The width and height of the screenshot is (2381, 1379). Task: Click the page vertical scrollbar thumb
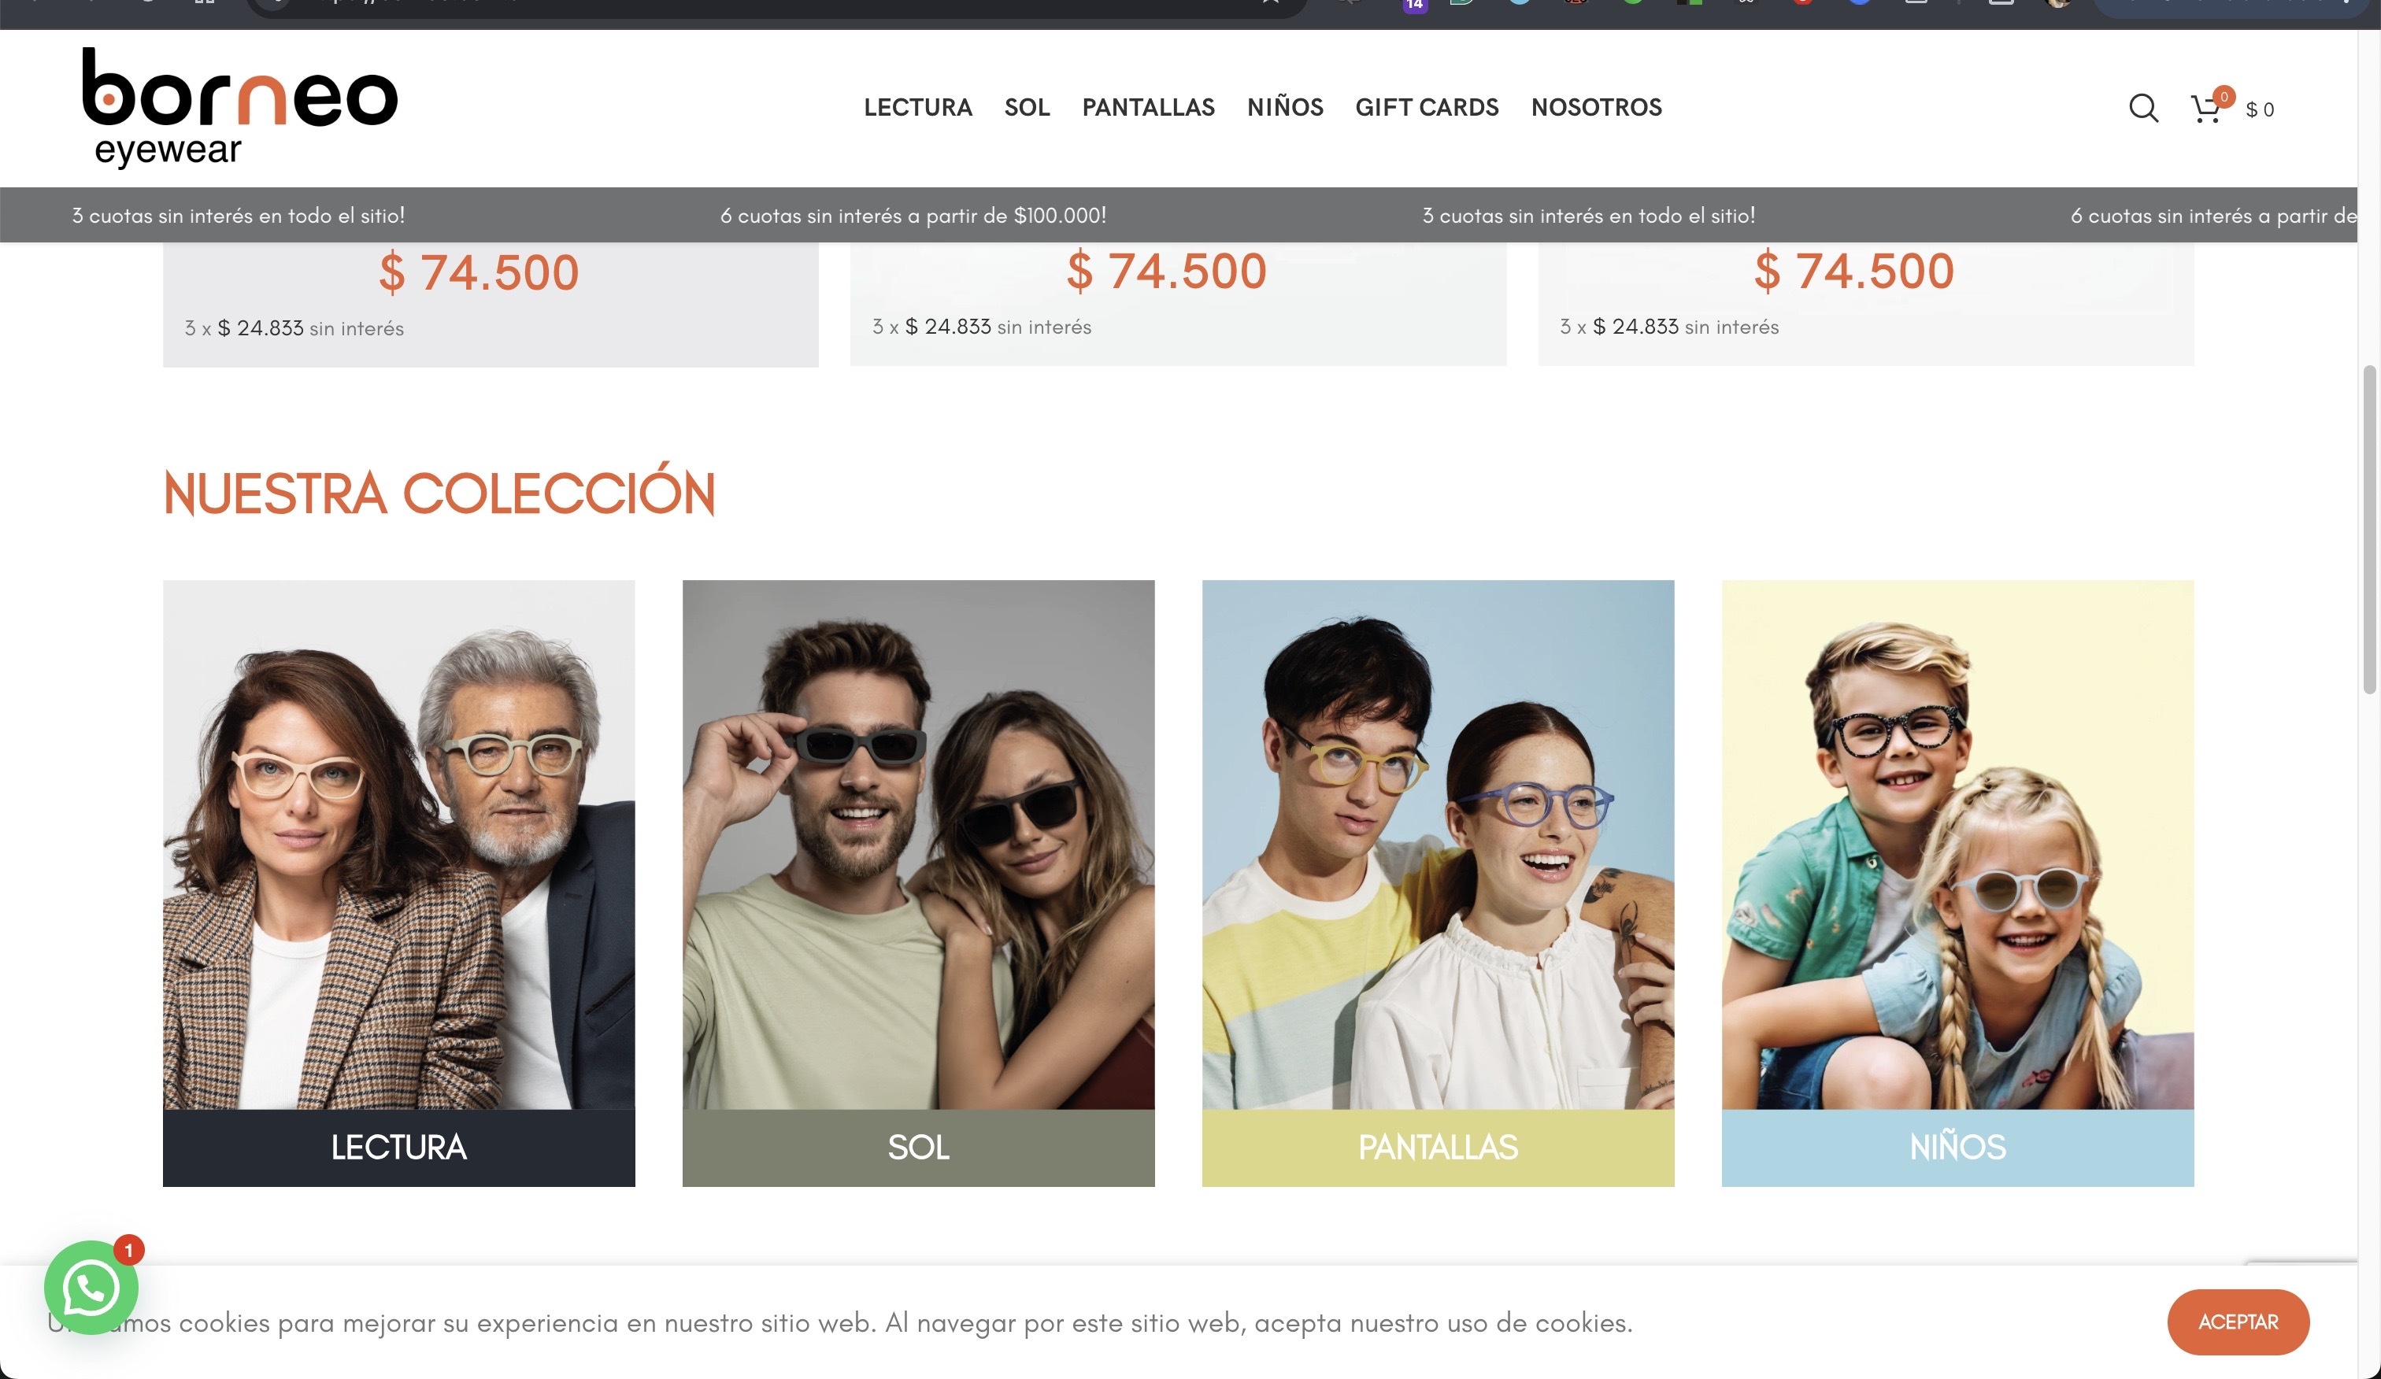pyautogui.click(x=2368, y=529)
